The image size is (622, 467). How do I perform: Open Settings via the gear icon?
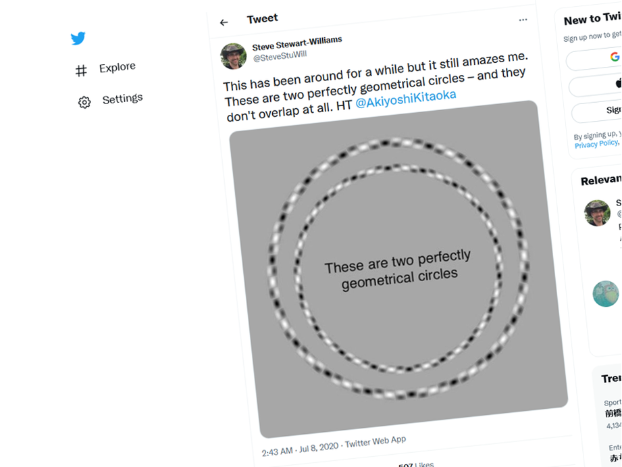(x=84, y=102)
